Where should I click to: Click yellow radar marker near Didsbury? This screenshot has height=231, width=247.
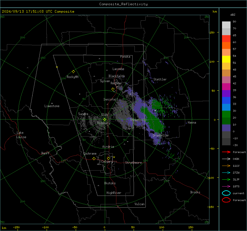105,119
